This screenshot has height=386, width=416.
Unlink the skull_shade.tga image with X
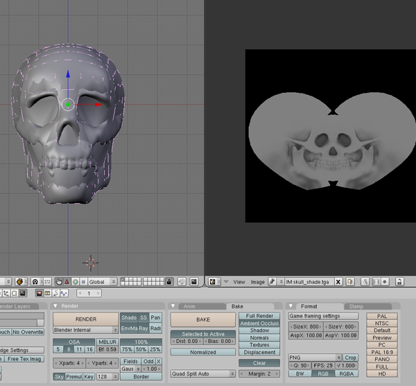338,281
